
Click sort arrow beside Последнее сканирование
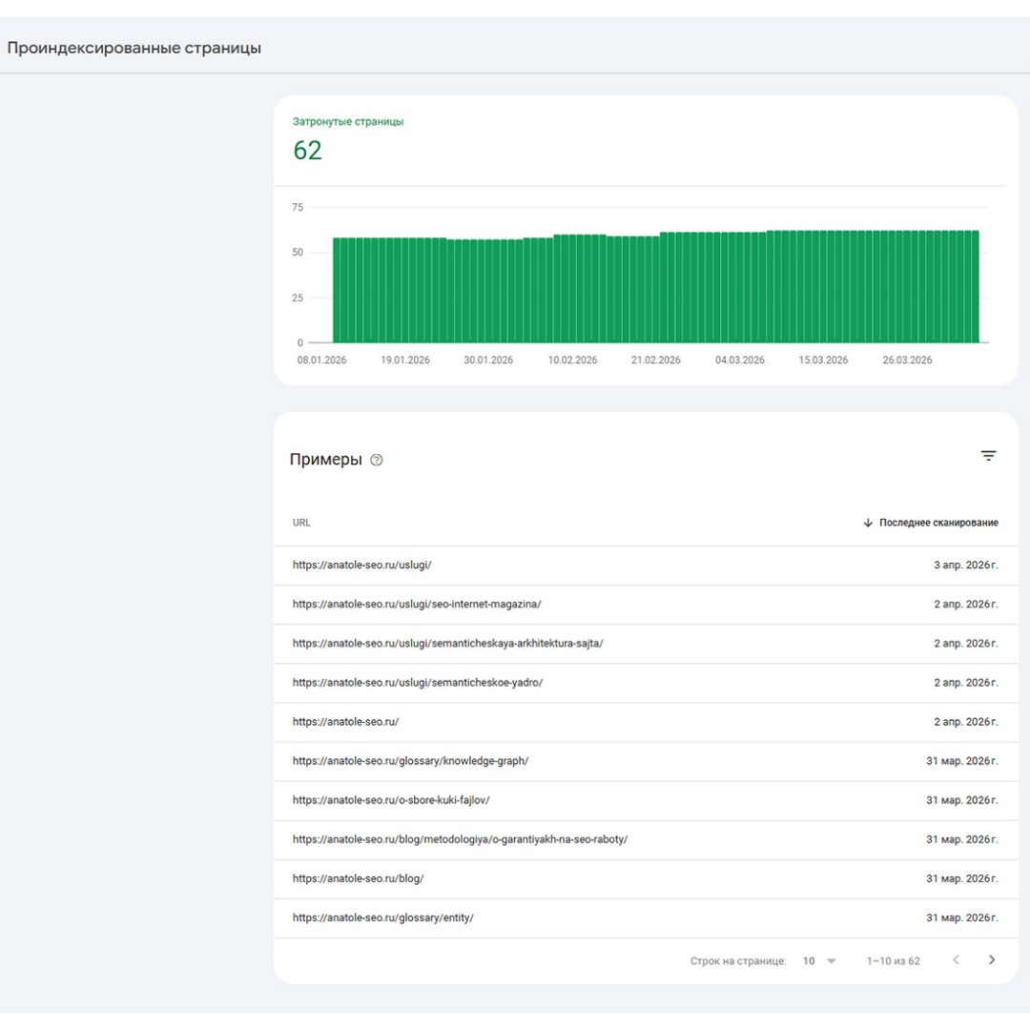pyautogui.click(x=868, y=523)
